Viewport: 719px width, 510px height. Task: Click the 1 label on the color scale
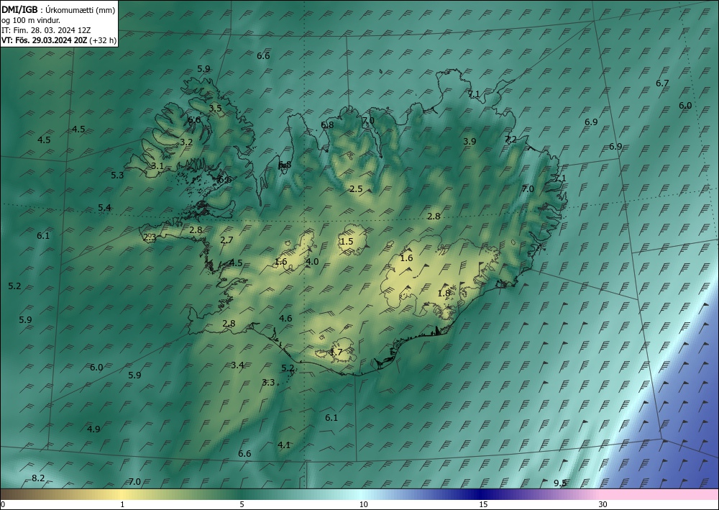pyautogui.click(x=122, y=505)
